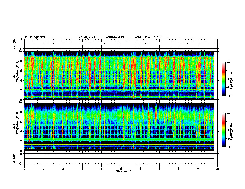Click inside the ch.2 spectrogram panel

point(119,127)
